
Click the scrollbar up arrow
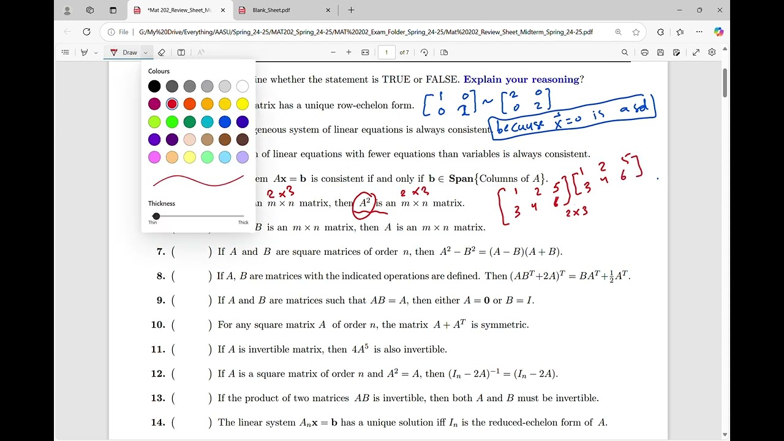[725, 48]
